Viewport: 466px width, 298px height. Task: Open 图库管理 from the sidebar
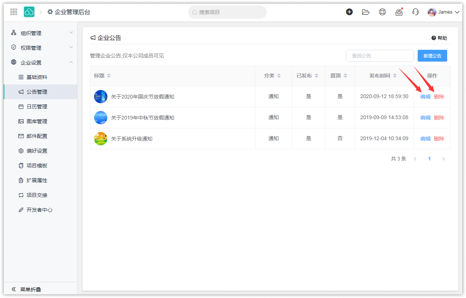[x=37, y=121]
